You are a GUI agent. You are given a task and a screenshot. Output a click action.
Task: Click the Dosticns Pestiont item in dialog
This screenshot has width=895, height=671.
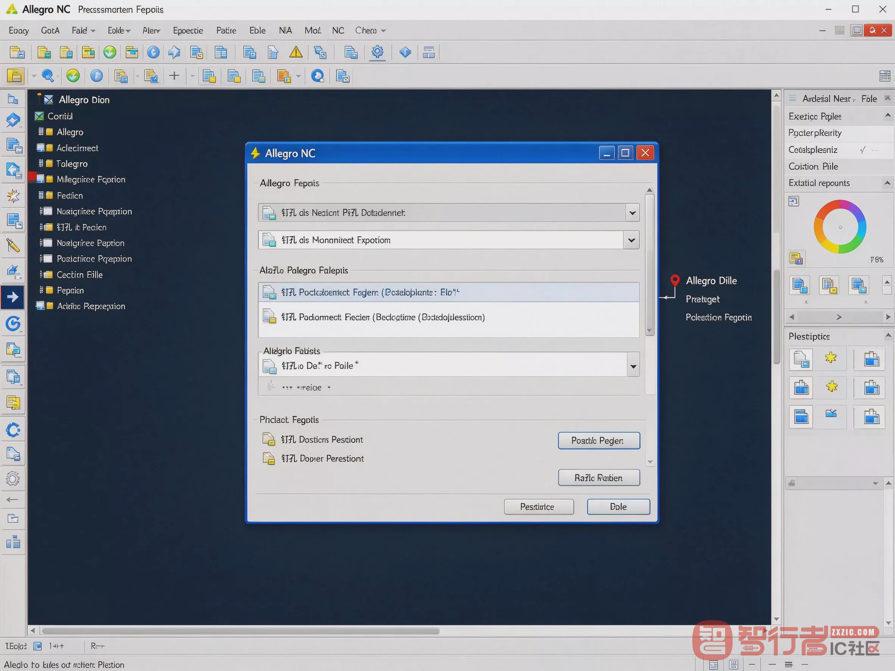[322, 440]
